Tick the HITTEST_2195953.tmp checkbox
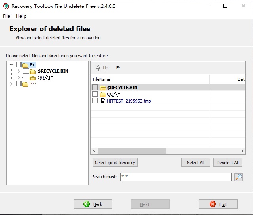This screenshot has height=215, width=253. pyautogui.click(x=95, y=101)
